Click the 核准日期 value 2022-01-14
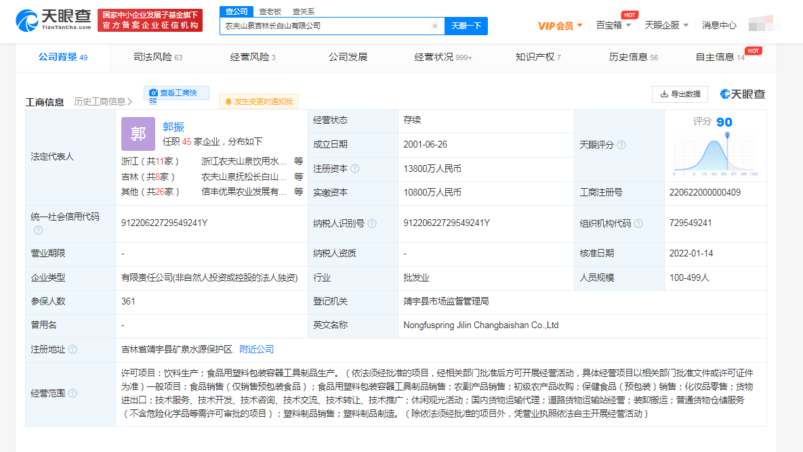803x452 pixels. coord(691,253)
